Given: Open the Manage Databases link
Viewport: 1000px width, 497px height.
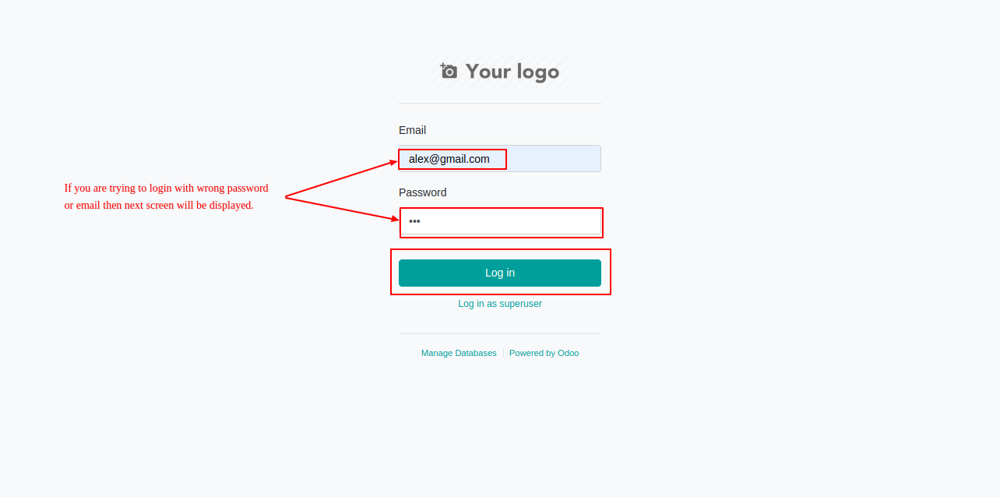Looking at the screenshot, I should pos(459,353).
